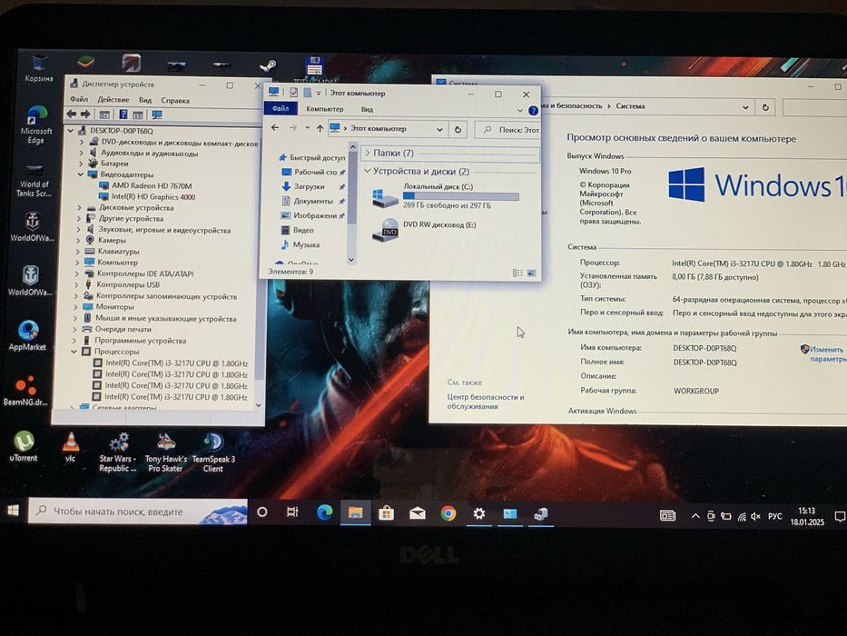This screenshot has height=636, width=847.
Task: Collapse the Видеоадаптеры node
Action: click(x=81, y=174)
